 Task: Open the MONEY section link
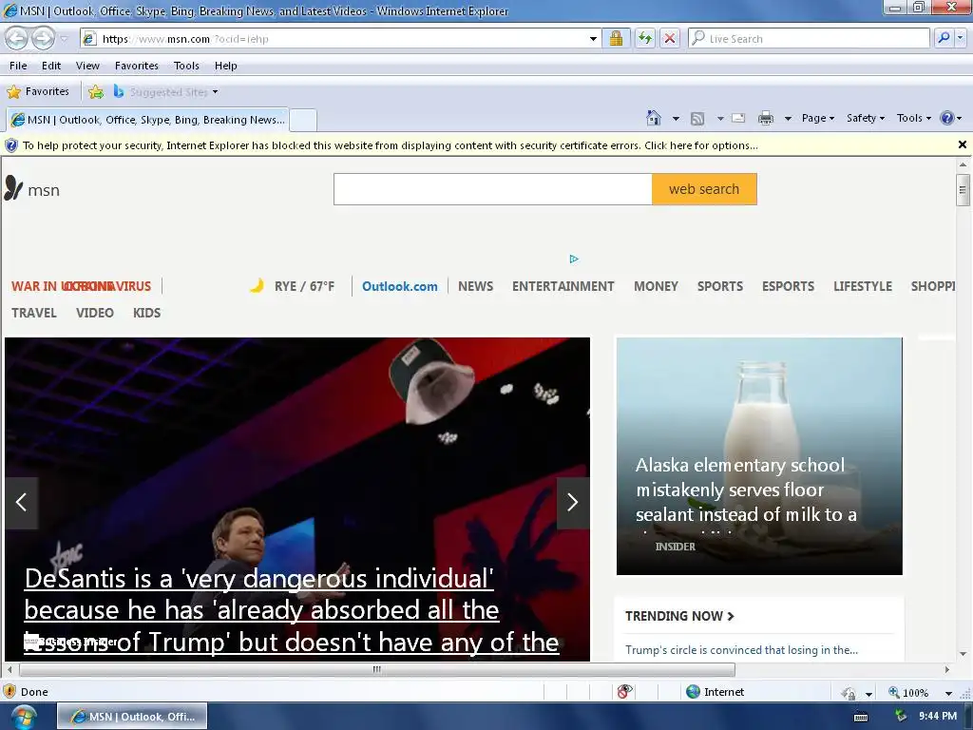point(656,286)
